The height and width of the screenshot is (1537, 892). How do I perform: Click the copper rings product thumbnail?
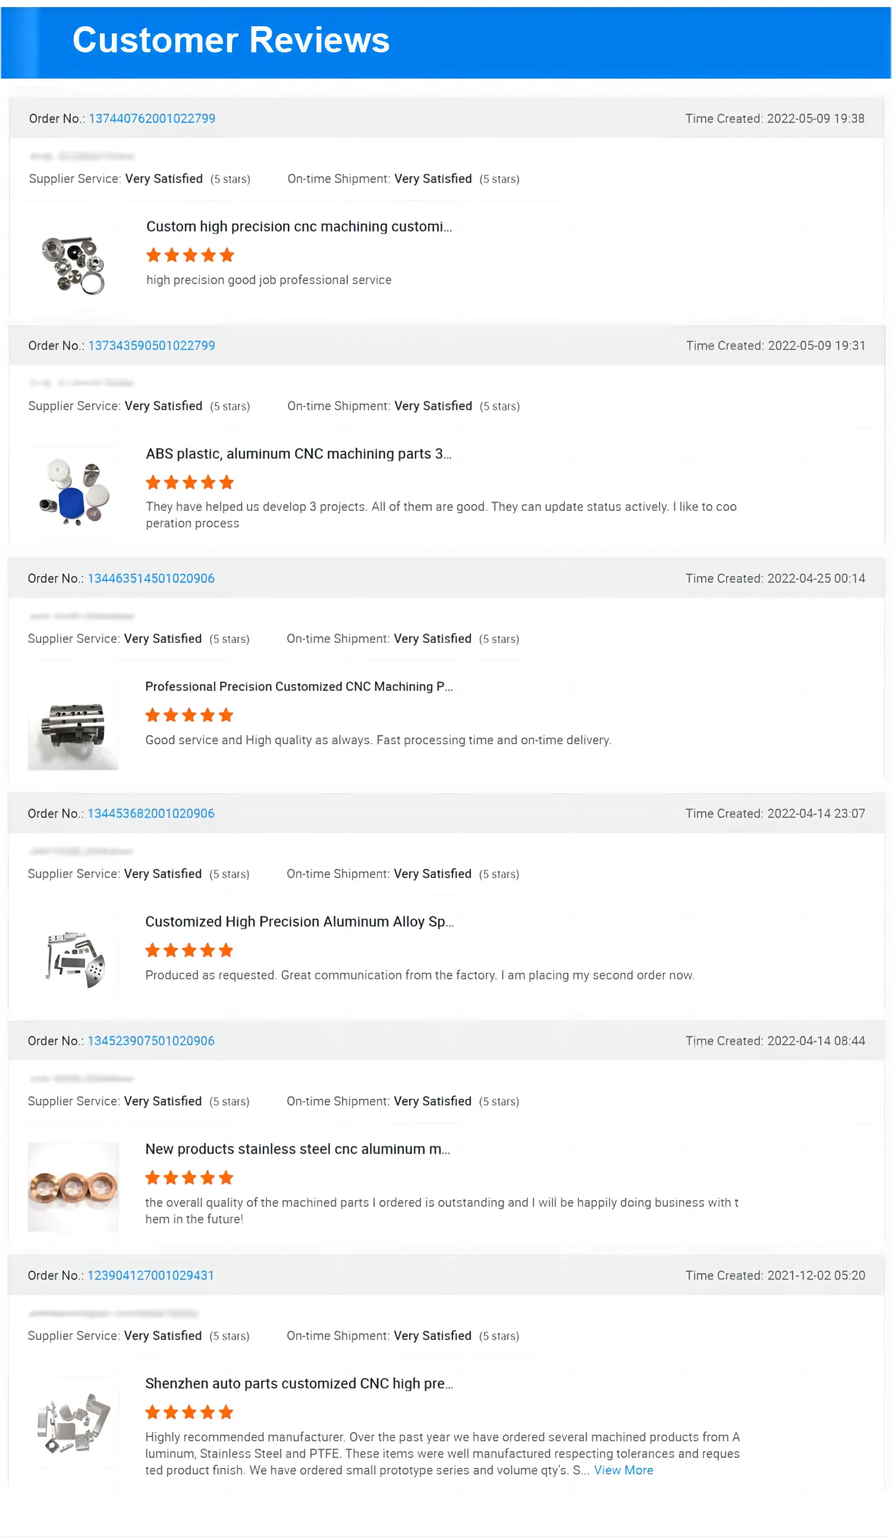pos(73,1186)
